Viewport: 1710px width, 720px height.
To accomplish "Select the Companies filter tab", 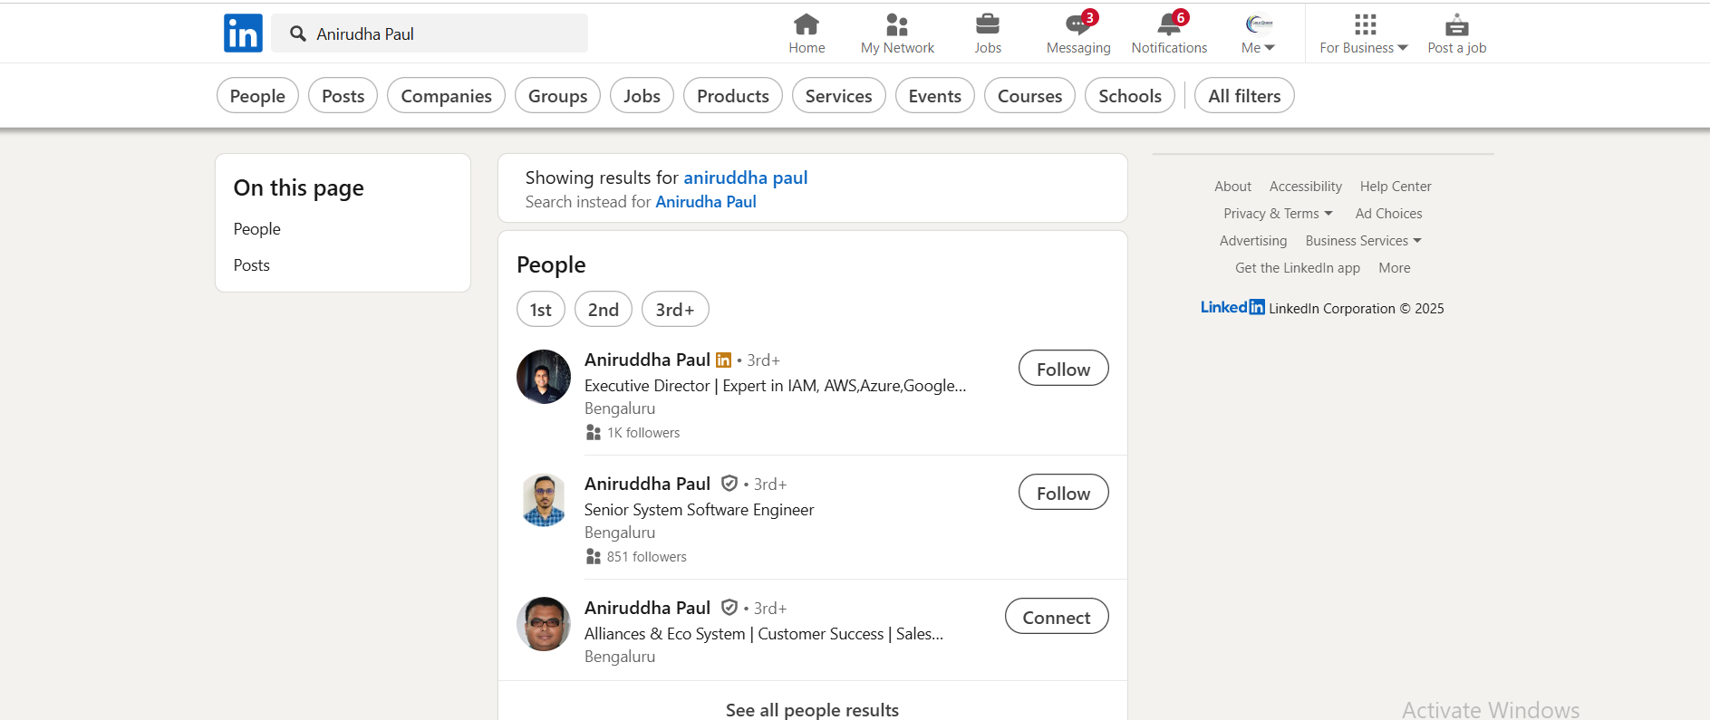I will coord(446,96).
